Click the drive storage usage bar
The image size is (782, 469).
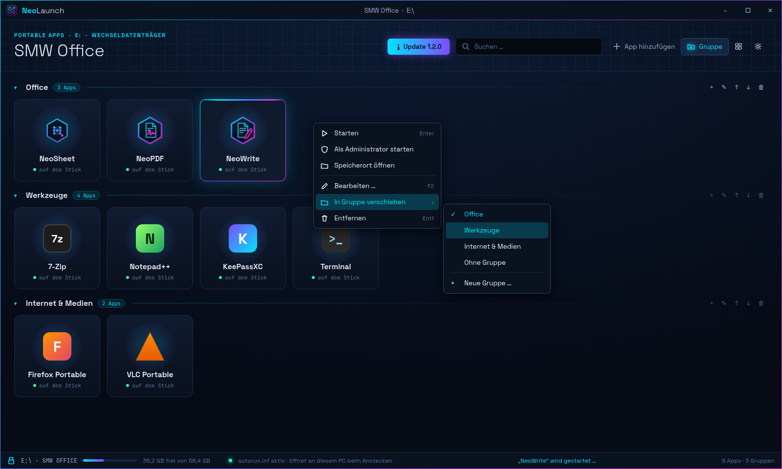110,460
